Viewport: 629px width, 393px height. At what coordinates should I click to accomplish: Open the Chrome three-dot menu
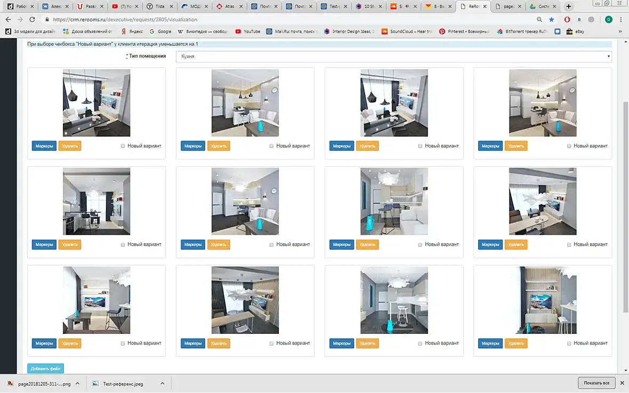coord(621,19)
